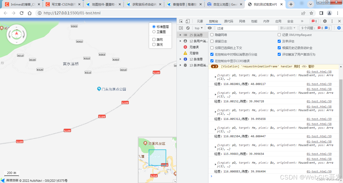Expand the 25 条消息 sidebar group
343x183 pixels.
(180, 35)
